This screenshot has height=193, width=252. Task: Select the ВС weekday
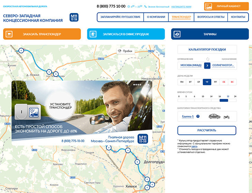point(232,82)
